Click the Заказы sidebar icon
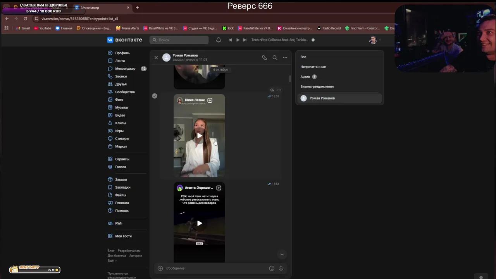 coord(110,180)
